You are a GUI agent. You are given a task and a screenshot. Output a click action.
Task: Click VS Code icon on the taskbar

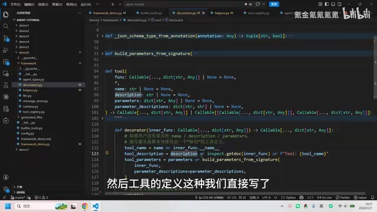pos(95,206)
